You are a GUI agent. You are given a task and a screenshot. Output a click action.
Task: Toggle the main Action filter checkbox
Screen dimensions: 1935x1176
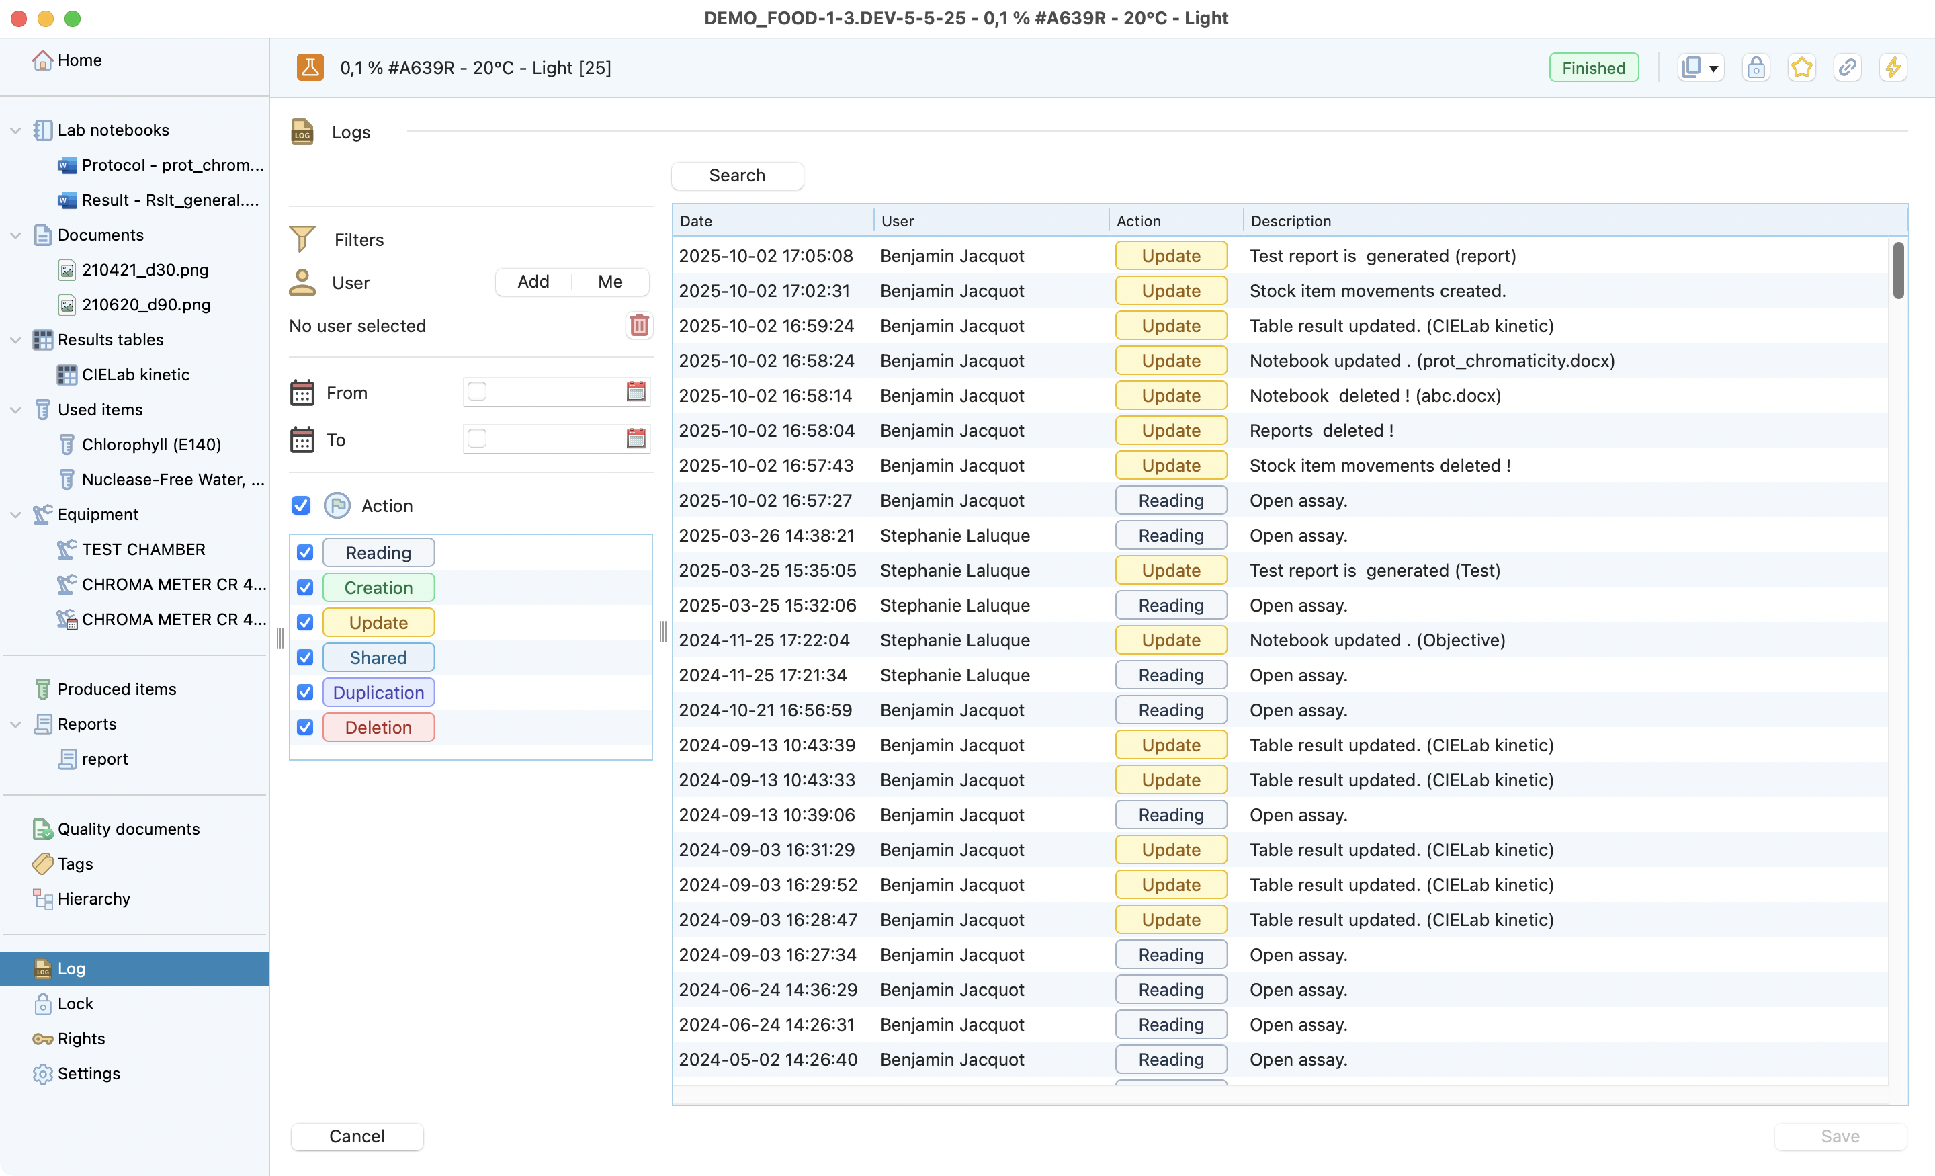click(301, 505)
